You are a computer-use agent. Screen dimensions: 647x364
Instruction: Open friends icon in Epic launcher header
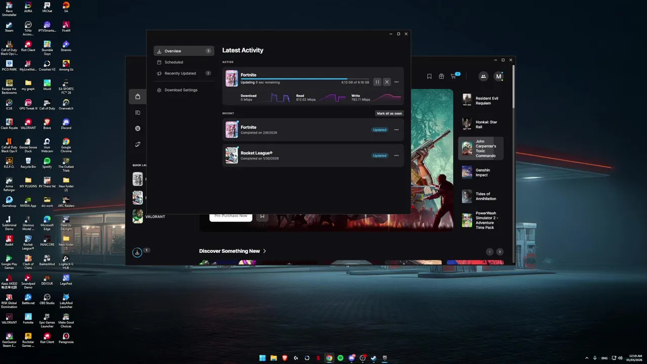coord(483,76)
